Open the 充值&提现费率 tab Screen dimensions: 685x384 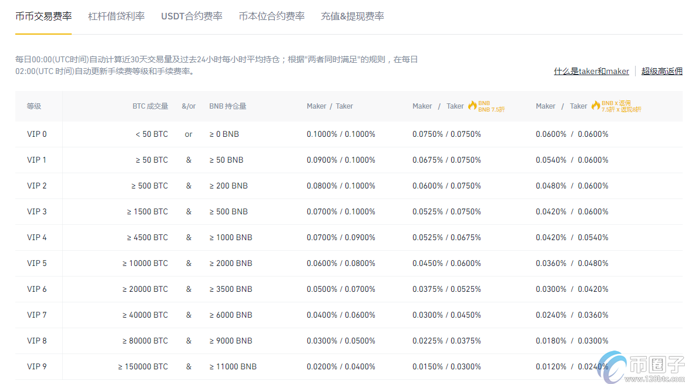click(351, 16)
